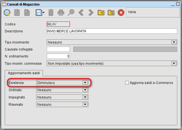Viewport: 182px width, 130px height.
Task: Open the Tipo movimento dropdown
Action: point(174,42)
